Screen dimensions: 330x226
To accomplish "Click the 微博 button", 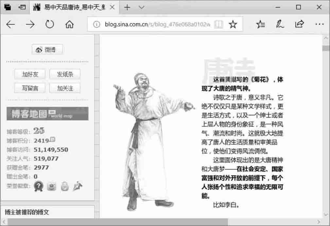I will click(47, 50).
